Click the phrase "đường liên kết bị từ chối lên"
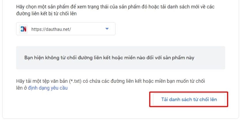The width and height of the screenshot is (242, 120). (48, 13)
